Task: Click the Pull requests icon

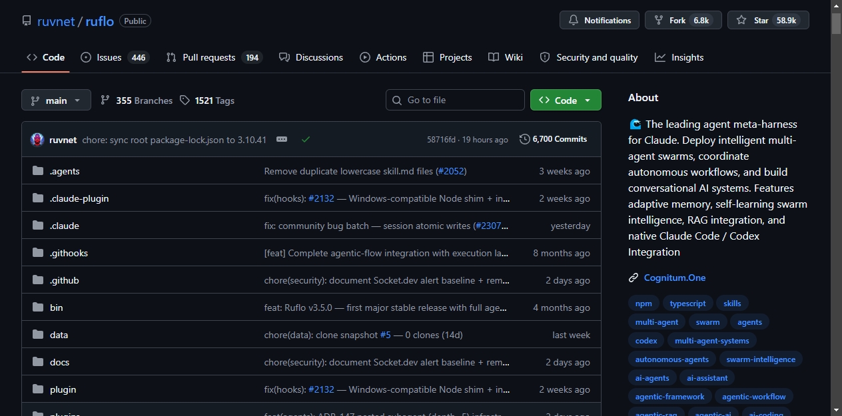Action: 171,57
